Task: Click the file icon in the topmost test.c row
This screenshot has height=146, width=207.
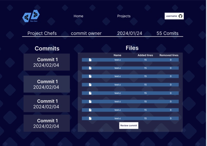Action: coord(90,60)
